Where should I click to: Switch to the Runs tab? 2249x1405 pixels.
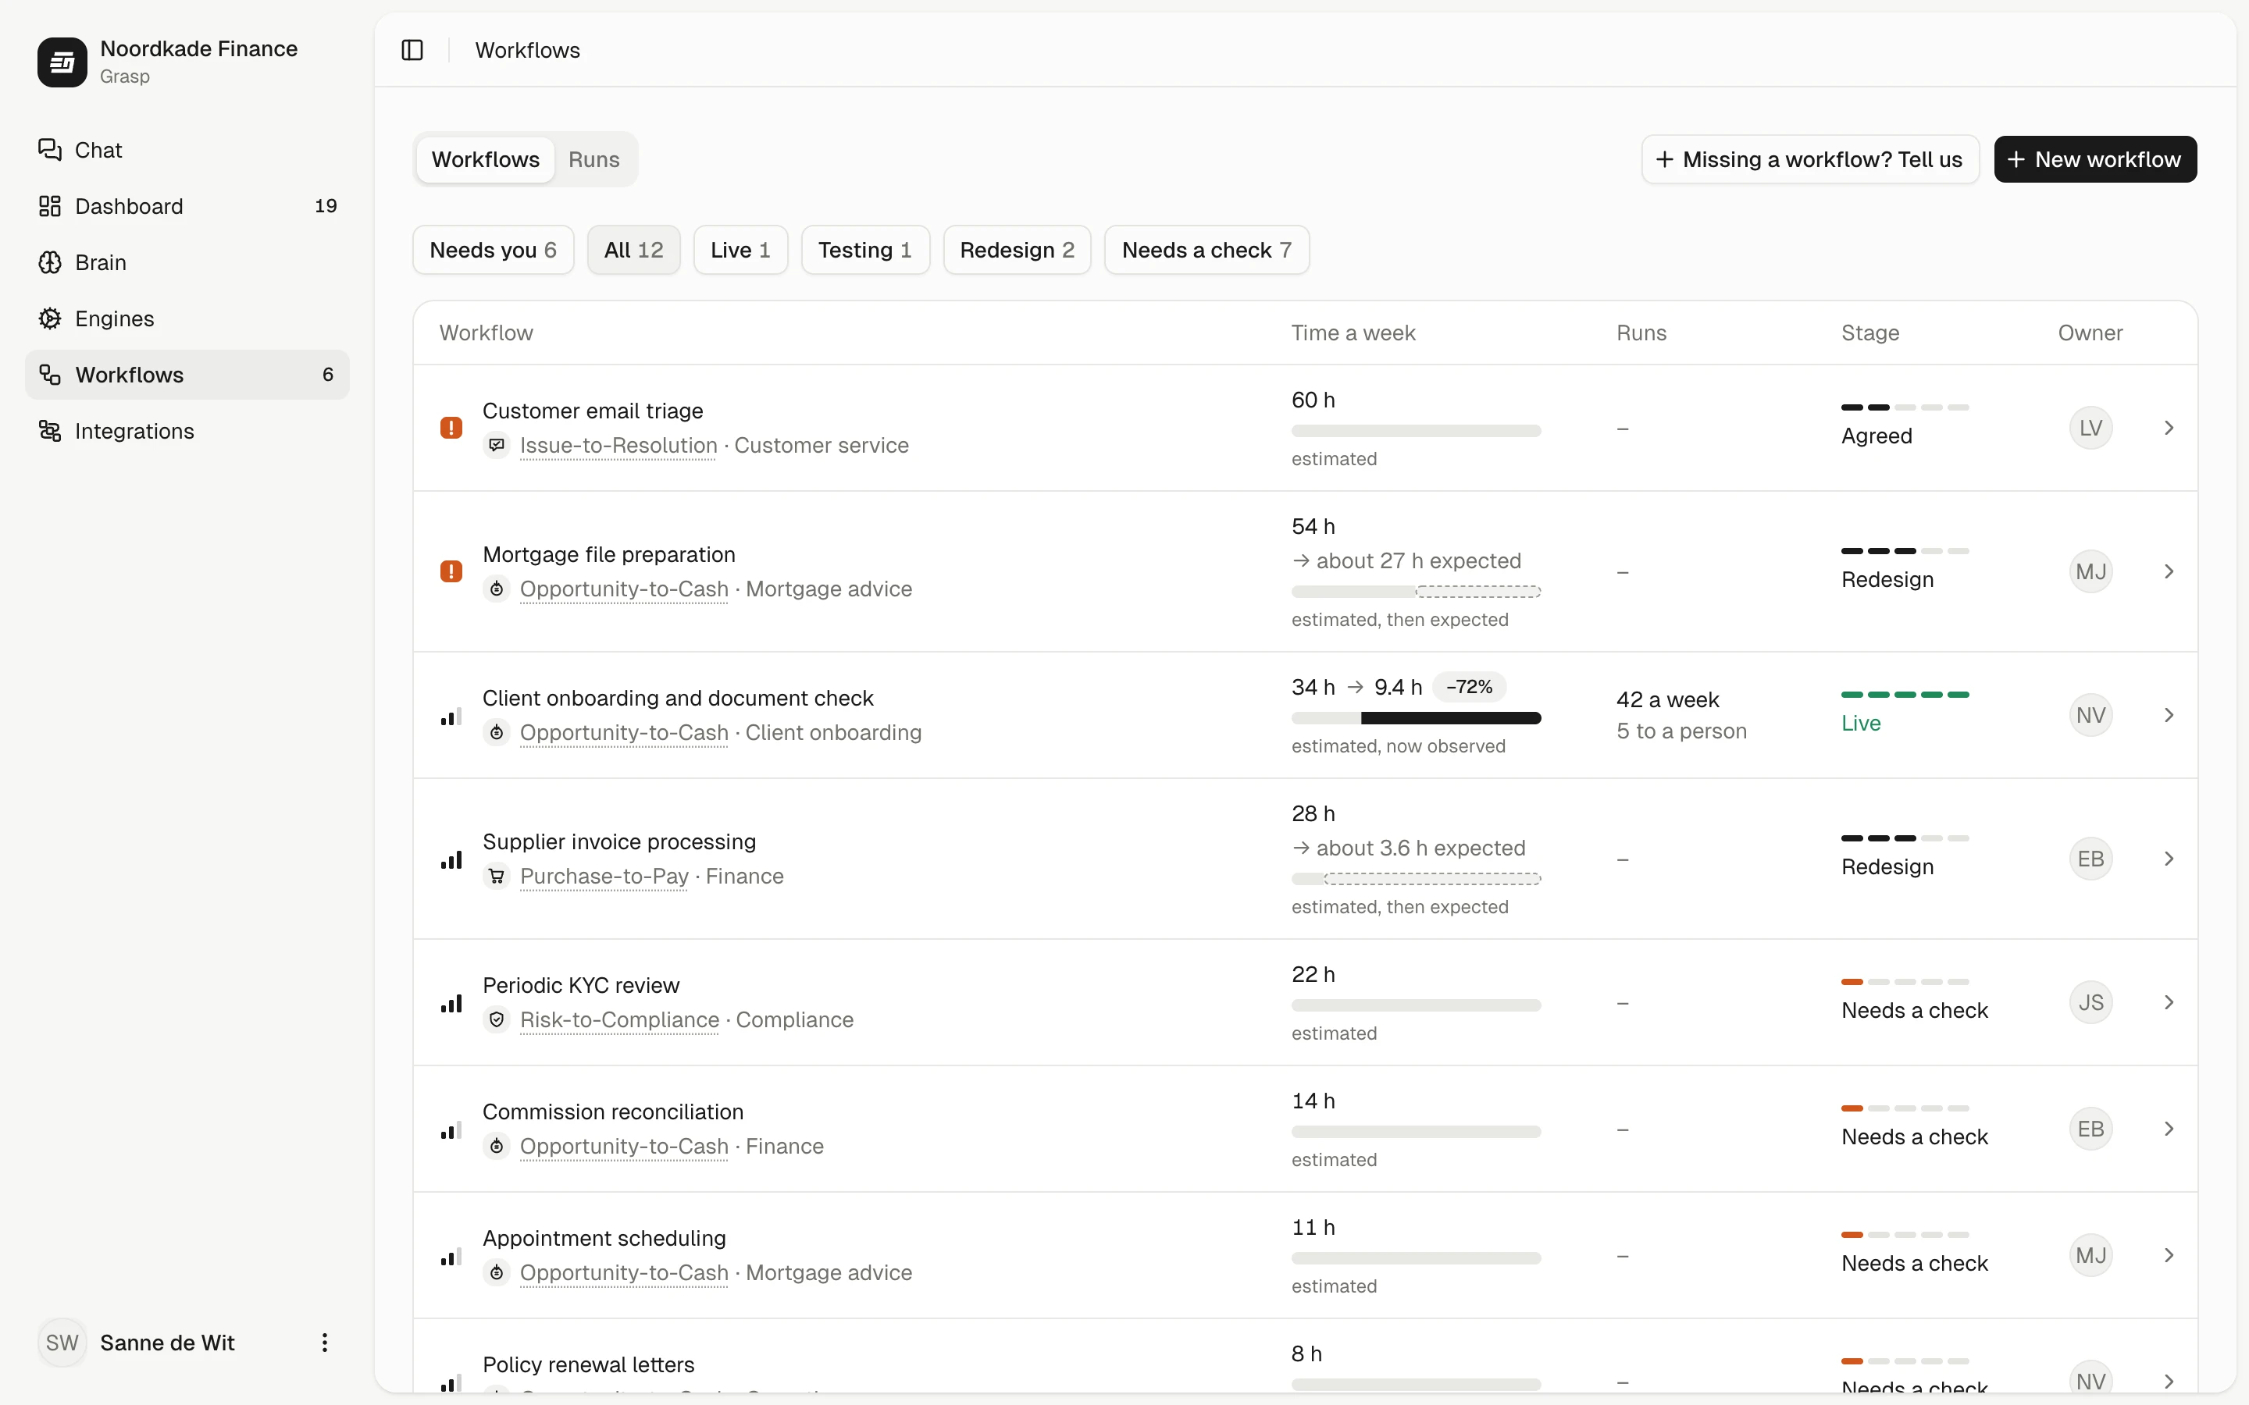coord(593,159)
